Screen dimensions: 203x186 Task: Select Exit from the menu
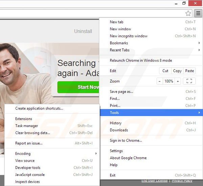pyautogui.click(x=151, y=175)
